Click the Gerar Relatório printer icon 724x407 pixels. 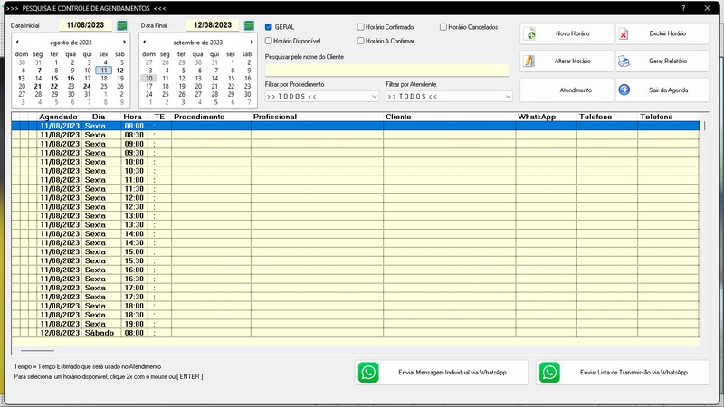(x=624, y=61)
